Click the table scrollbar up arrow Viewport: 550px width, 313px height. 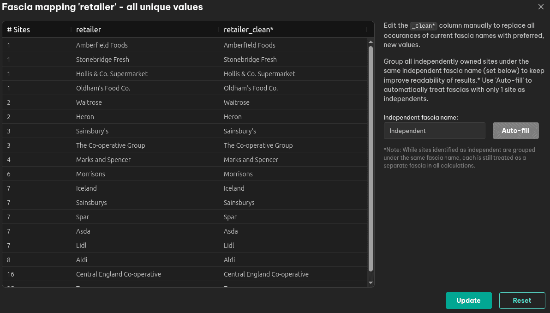pos(371,42)
